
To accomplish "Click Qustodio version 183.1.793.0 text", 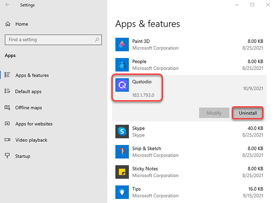I will click(143, 95).
